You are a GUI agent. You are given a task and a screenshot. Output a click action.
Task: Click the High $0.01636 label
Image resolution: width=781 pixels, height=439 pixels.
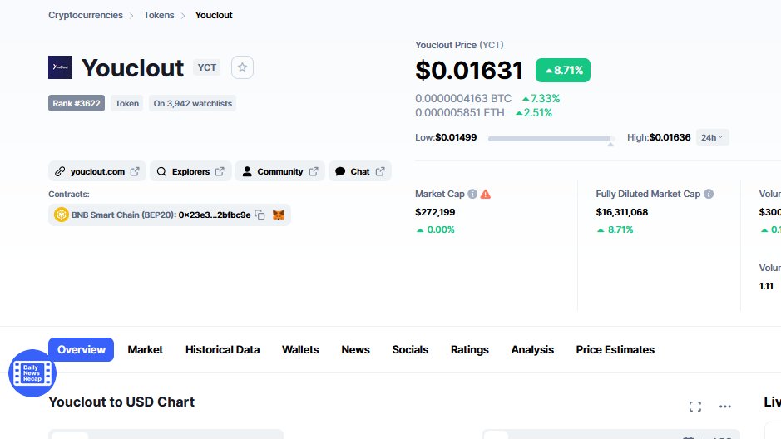pos(659,137)
